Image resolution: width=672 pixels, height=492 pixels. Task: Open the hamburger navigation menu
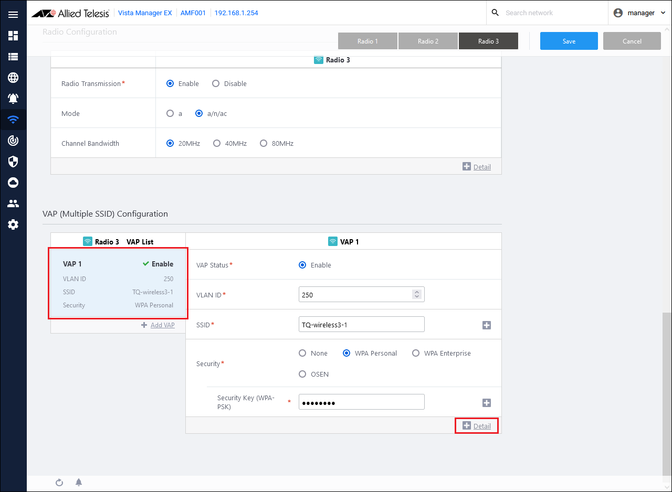[x=13, y=15]
